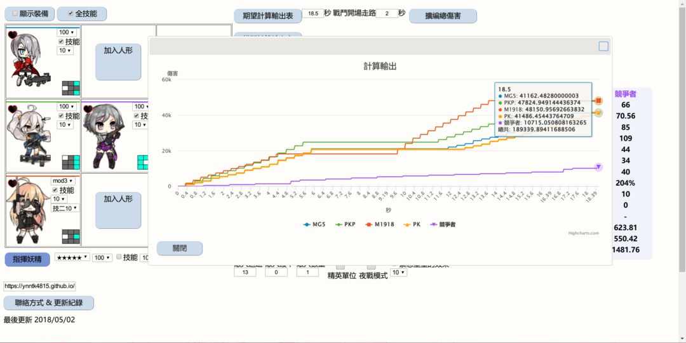686x343 pixels.
Task: Click the orange square M1918 marker at chart end
Action: coord(598,101)
